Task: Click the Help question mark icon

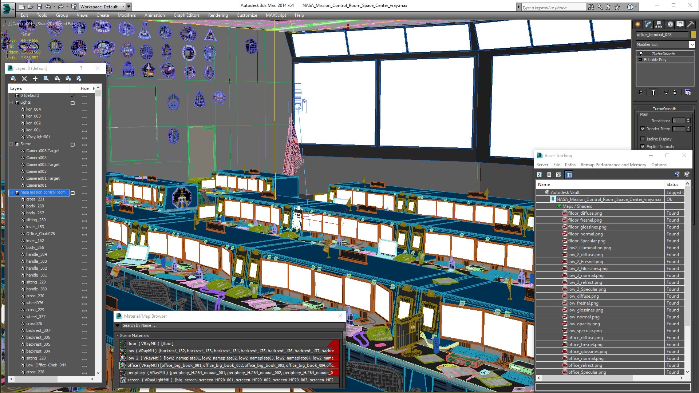Action: click(x=630, y=7)
